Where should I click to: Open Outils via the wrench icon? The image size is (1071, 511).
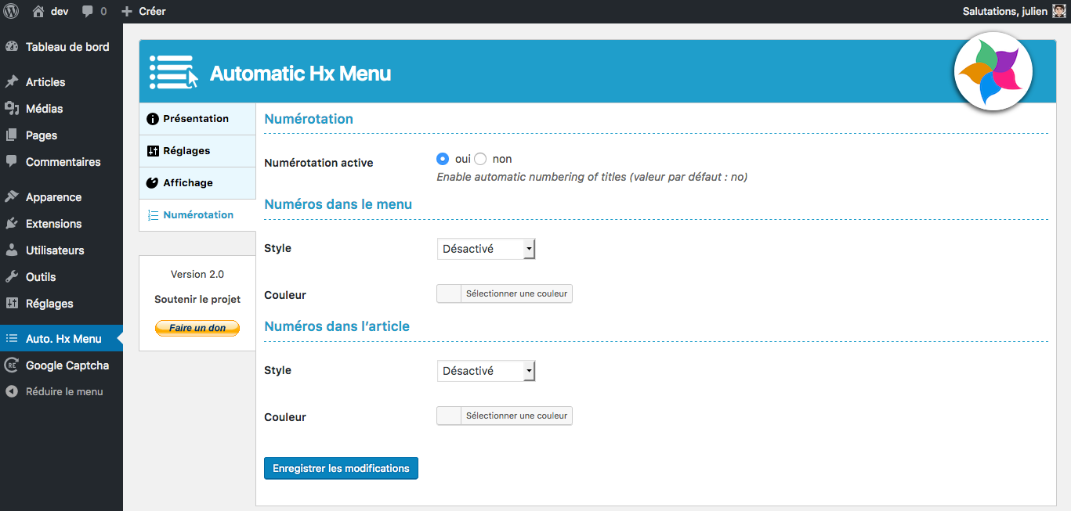click(12, 277)
